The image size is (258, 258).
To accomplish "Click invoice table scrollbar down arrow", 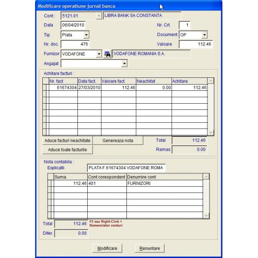I will click(x=211, y=133).
